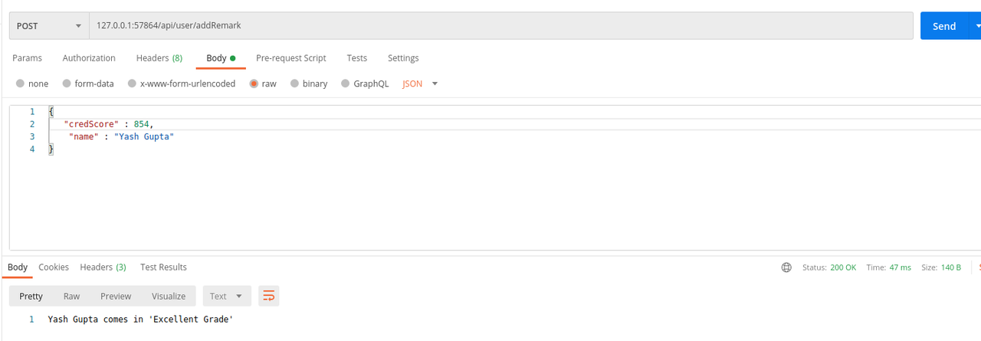Send the request with Send button
This screenshot has height=341, width=981.
(944, 26)
